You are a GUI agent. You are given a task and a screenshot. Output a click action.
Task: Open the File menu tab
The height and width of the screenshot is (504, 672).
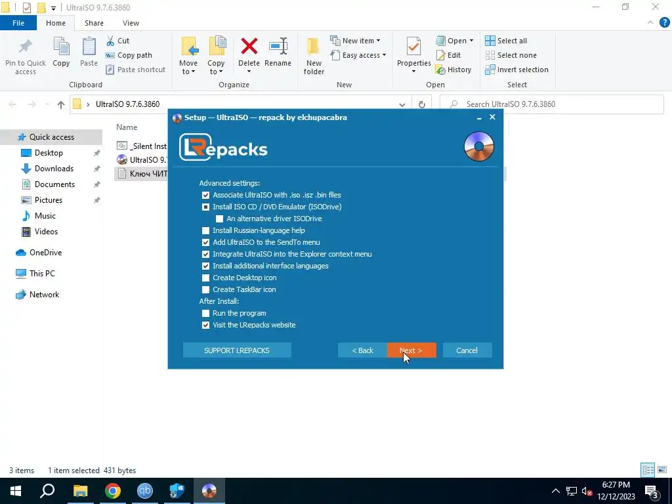pyautogui.click(x=18, y=23)
